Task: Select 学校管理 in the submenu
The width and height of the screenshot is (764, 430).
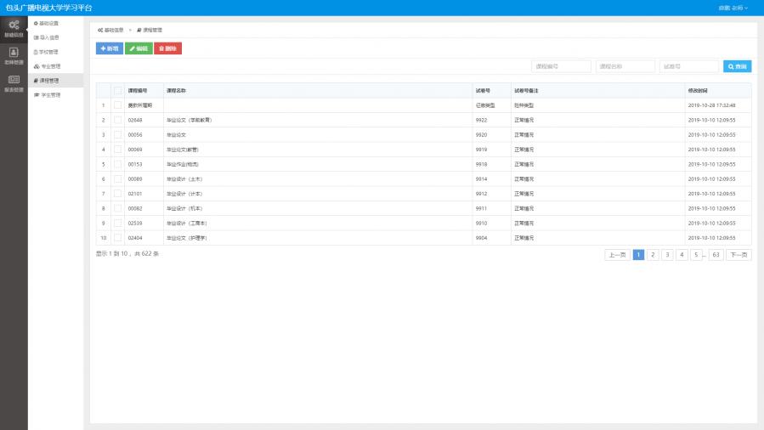Action: click(x=49, y=51)
